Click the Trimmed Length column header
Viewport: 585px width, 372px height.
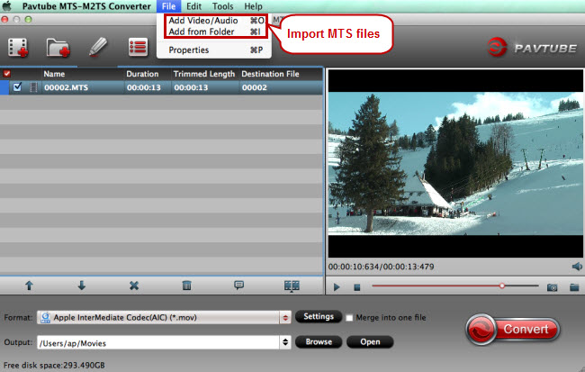point(204,74)
